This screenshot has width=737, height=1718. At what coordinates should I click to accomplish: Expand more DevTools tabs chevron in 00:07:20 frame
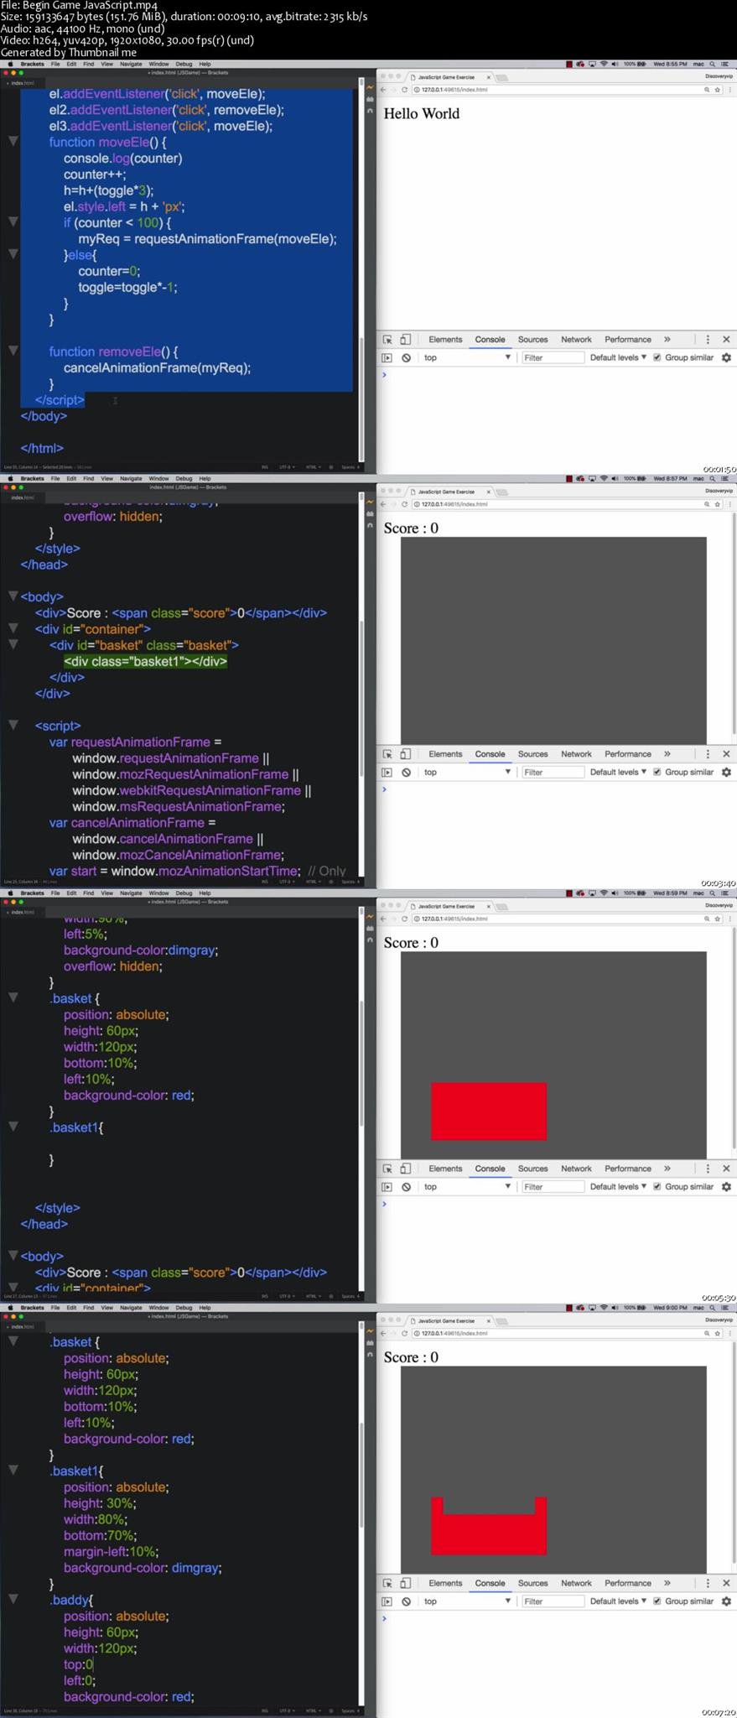667,1583
